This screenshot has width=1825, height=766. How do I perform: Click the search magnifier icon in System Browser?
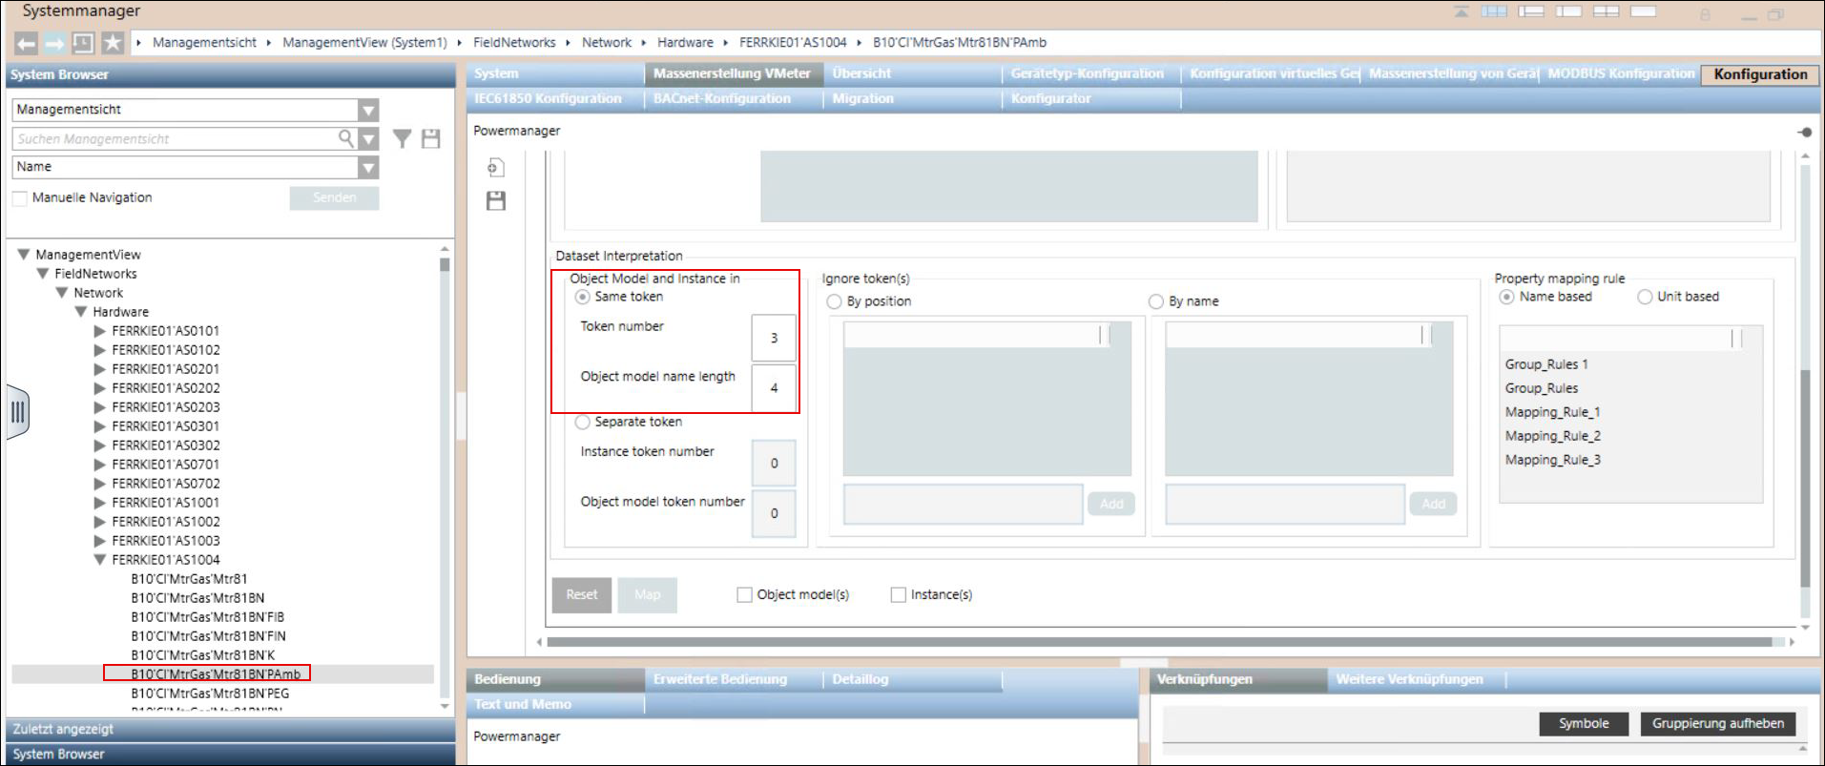point(345,138)
